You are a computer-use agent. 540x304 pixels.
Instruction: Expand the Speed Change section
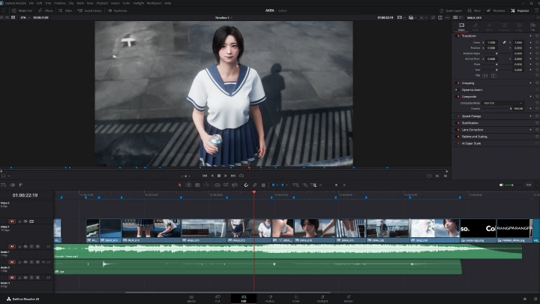point(471,116)
